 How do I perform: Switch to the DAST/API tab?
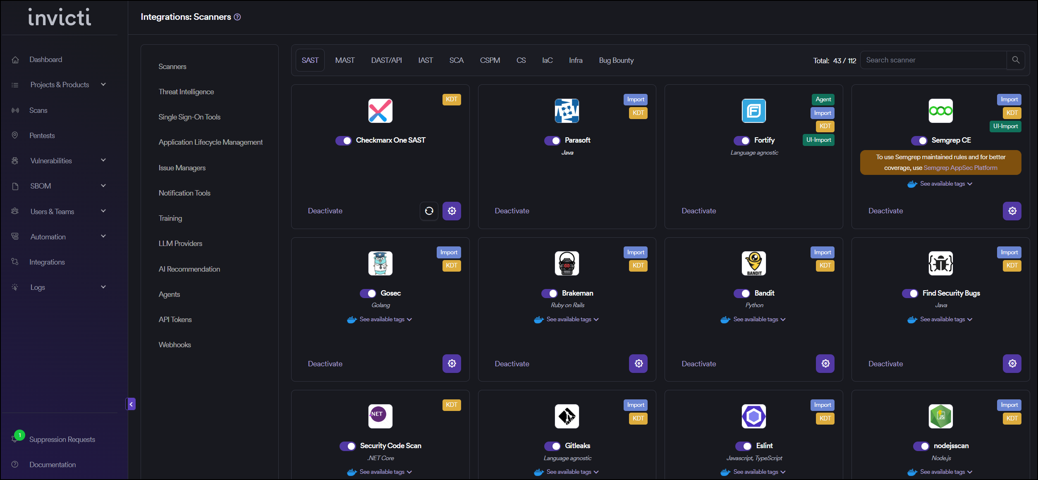pyautogui.click(x=386, y=60)
